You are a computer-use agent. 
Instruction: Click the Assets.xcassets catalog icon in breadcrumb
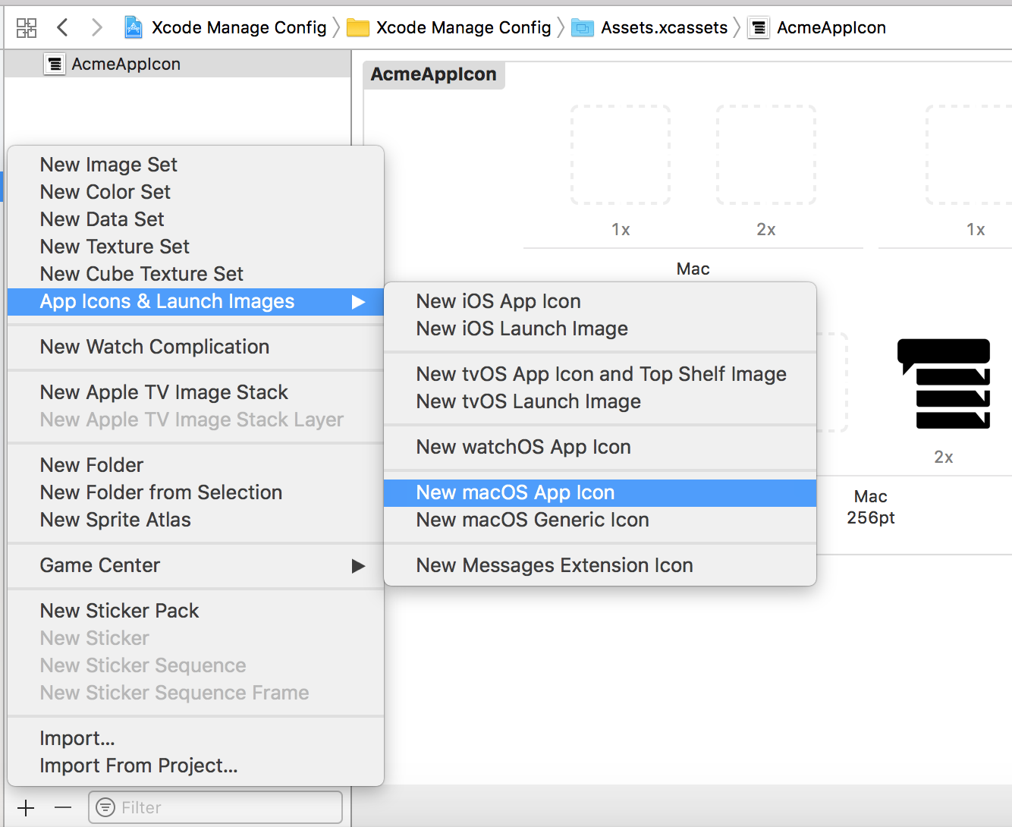[x=582, y=27]
